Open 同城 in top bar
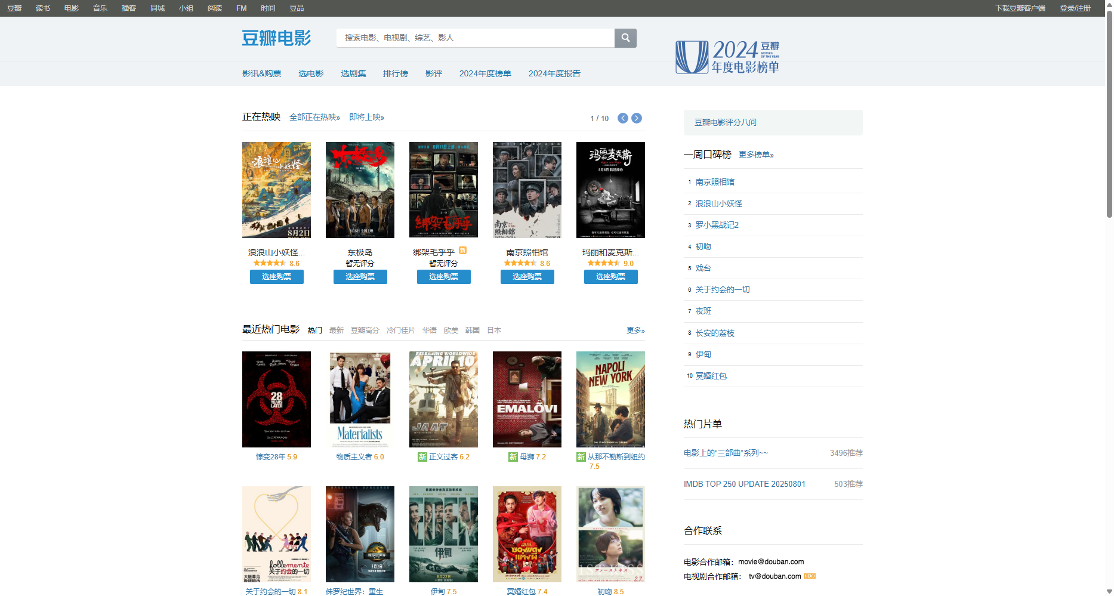Viewport: 1114px width, 596px height. [x=158, y=8]
